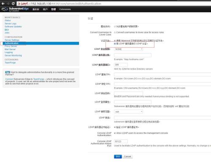This screenshot has height=166, width=211.
Task: Go back using the browser back arrow
Action: [x=3, y=4]
